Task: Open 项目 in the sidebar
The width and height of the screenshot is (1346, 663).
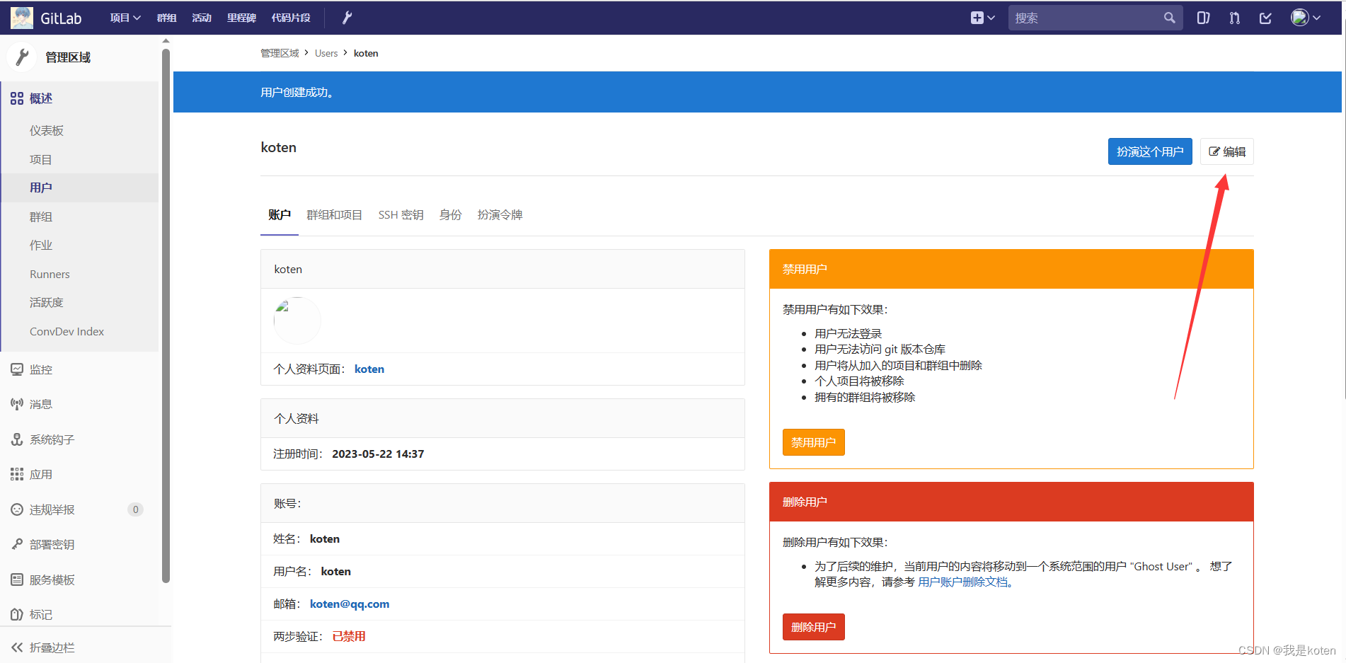Action: (40, 159)
